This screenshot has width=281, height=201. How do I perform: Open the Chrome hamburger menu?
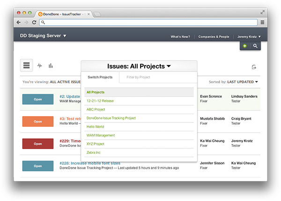262,22
